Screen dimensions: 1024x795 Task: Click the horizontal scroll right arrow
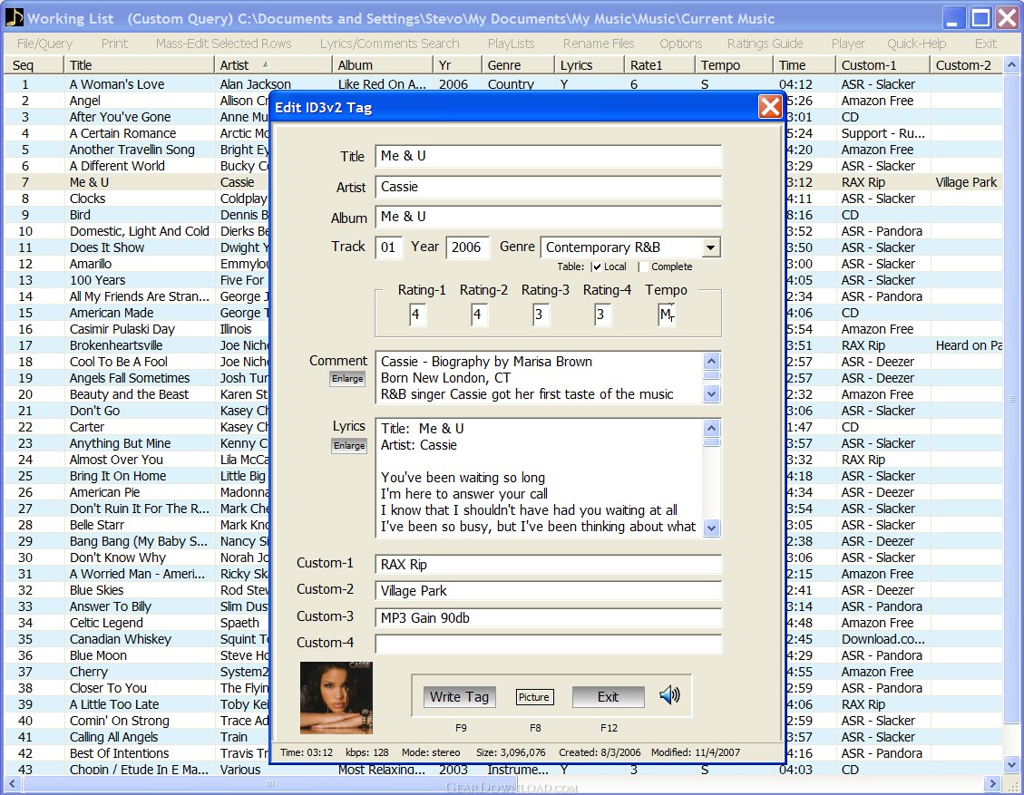click(x=992, y=783)
